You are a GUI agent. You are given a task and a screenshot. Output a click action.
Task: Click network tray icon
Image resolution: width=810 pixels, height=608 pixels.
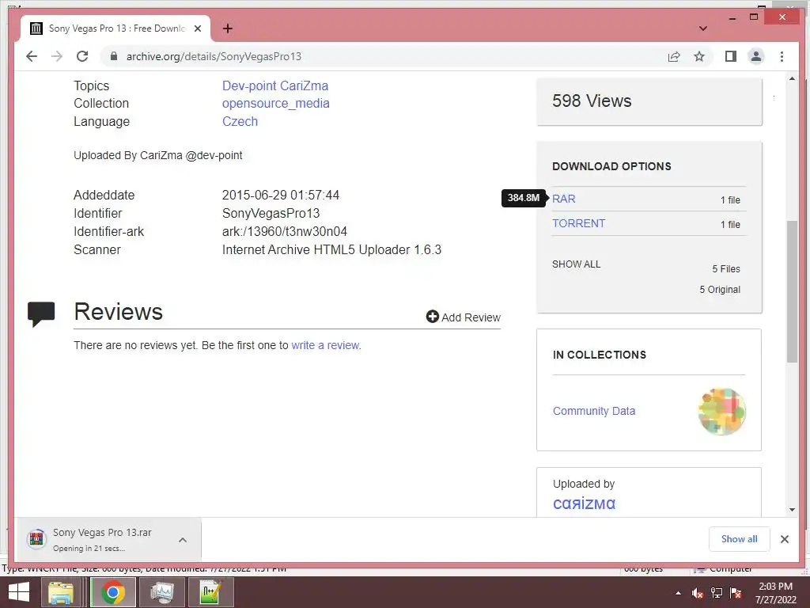point(717,593)
